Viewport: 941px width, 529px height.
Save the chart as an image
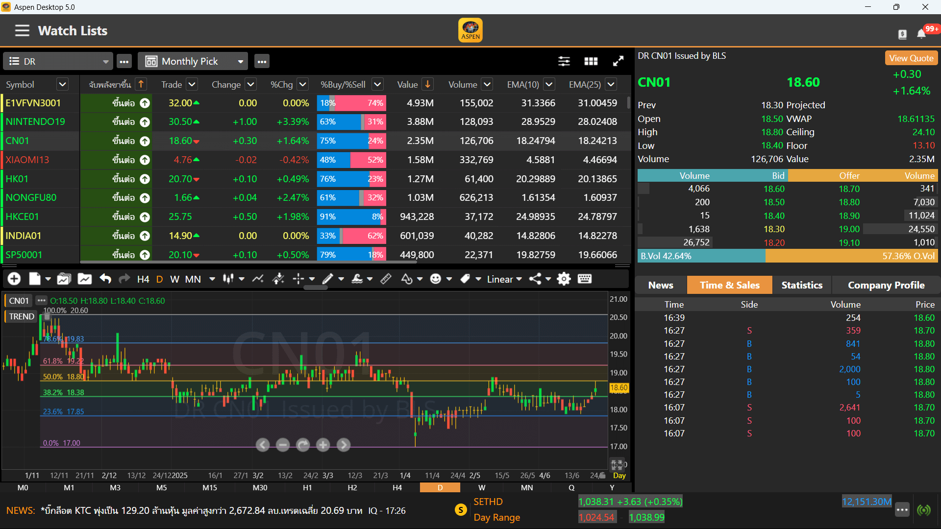coord(85,279)
